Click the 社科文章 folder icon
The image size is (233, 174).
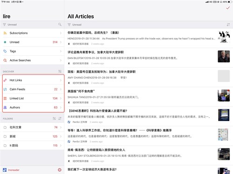click(x=5, y=127)
